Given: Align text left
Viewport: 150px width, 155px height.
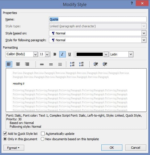Looking at the screenshot, I should (9, 64).
